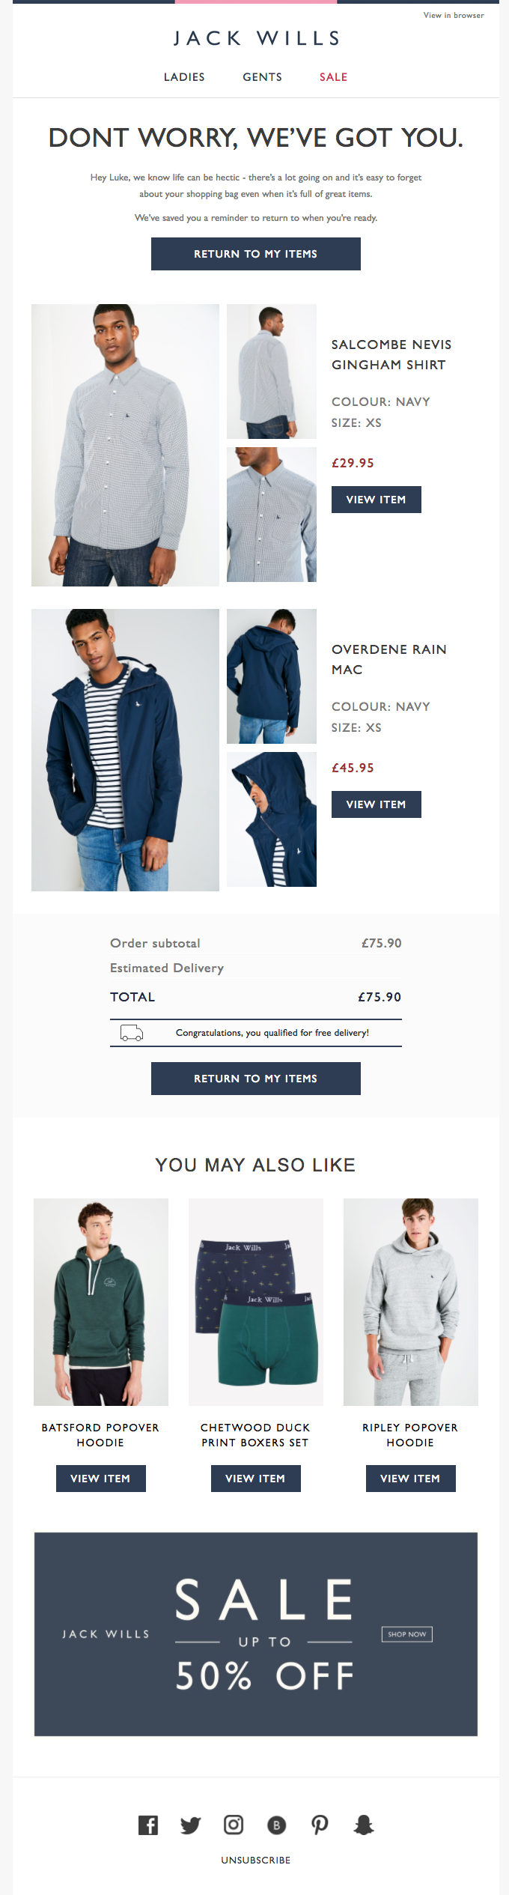View the Salcombe Nevis Gingham Shirt item
Image resolution: width=509 pixels, height=1895 pixels.
[x=376, y=500]
